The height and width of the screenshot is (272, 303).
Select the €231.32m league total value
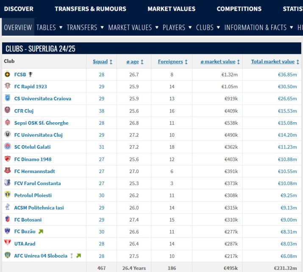tap(285, 268)
